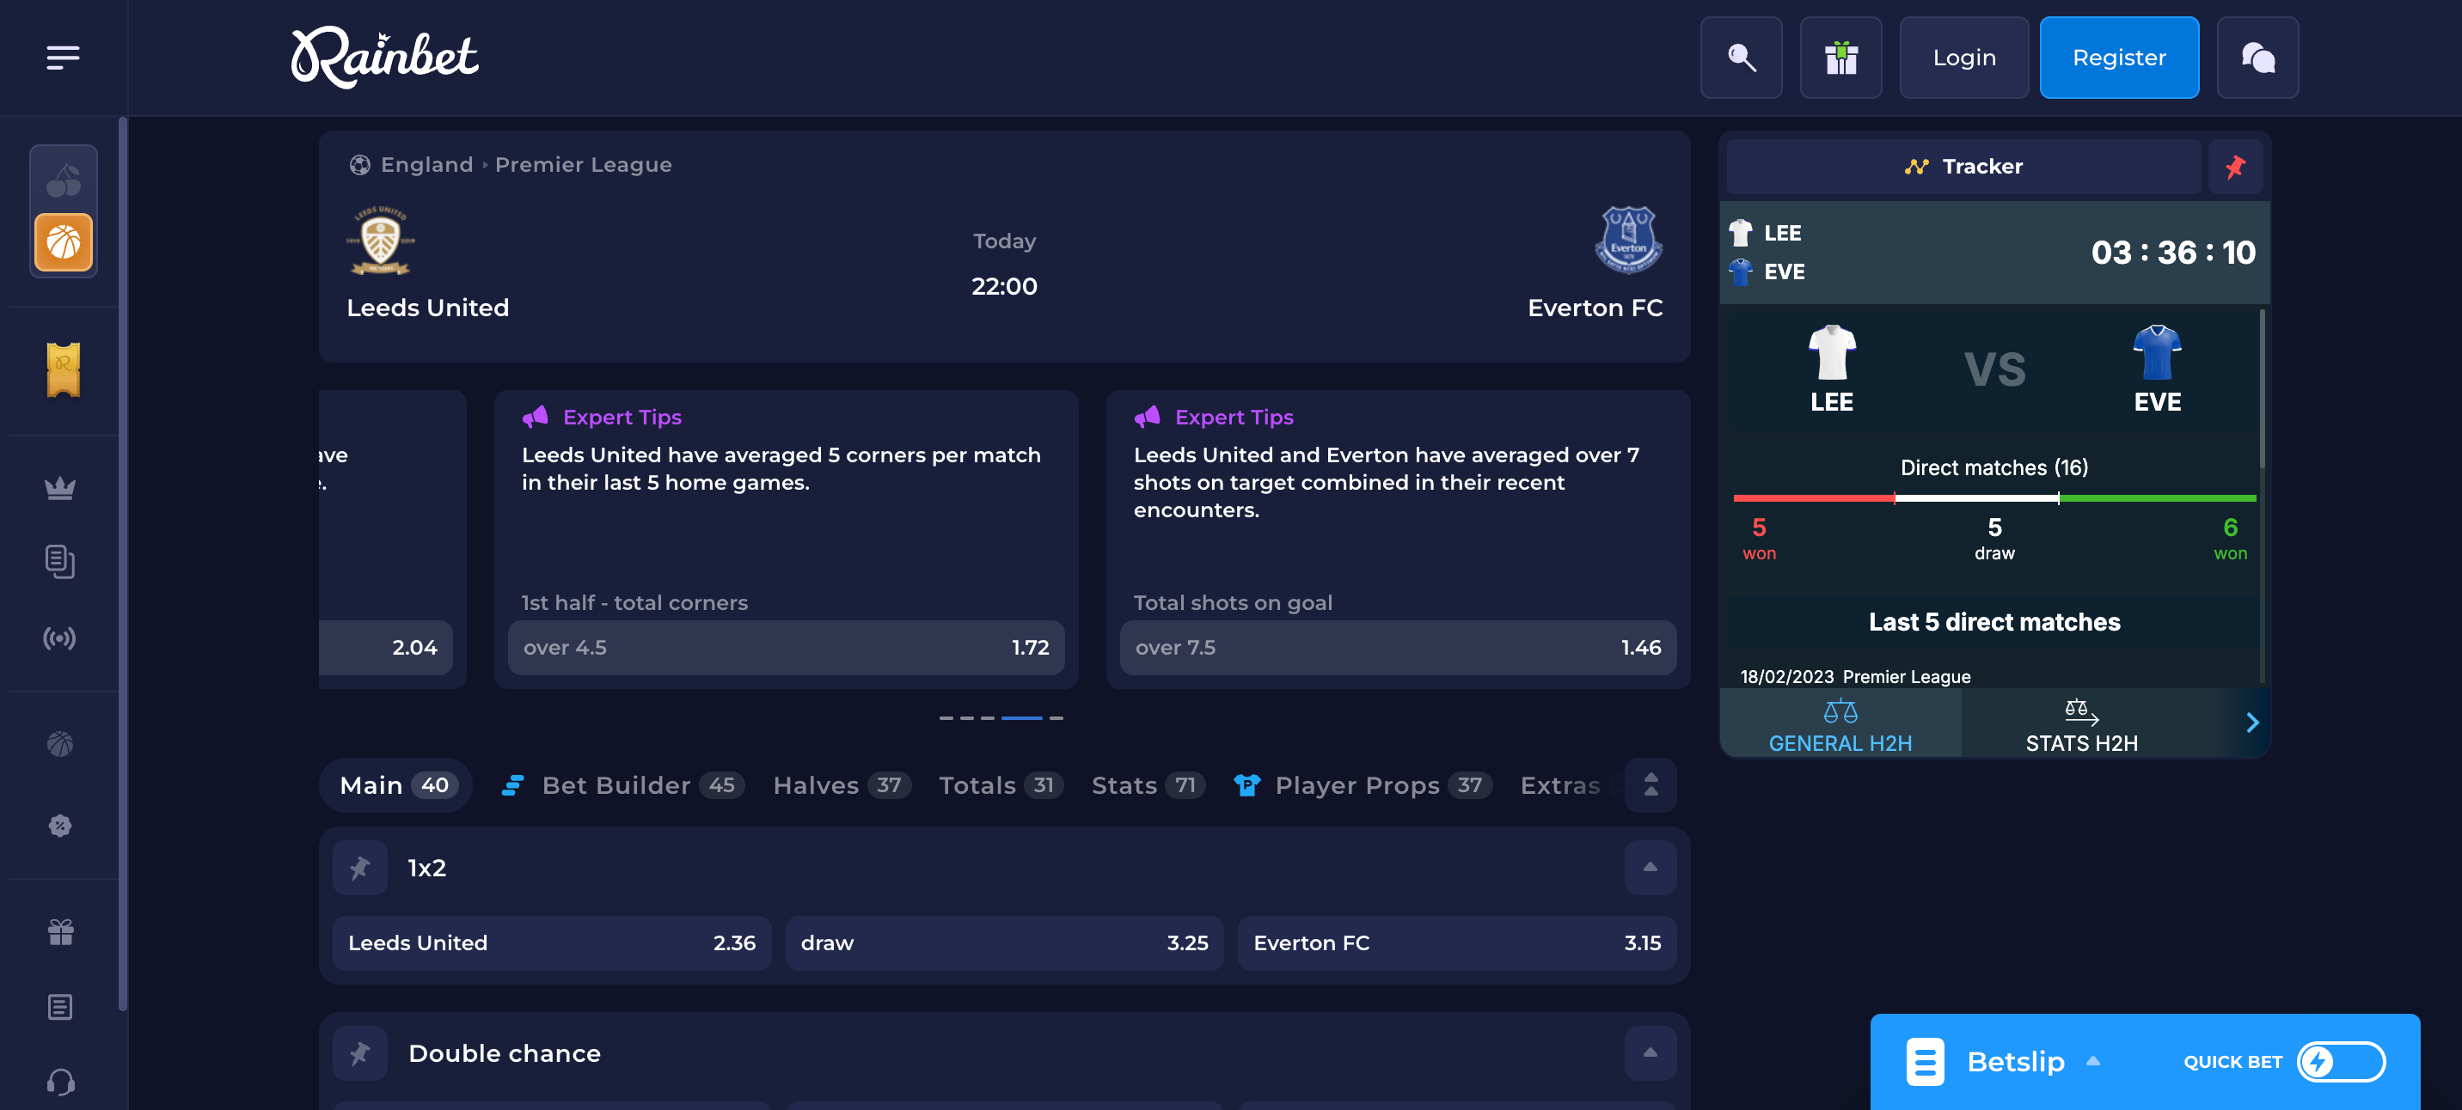The width and height of the screenshot is (2462, 1110).
Task: Open the headset support icon in sidebar
Action: (x=60, y=1083)
